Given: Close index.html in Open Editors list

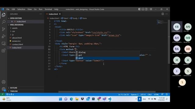Looking at the screenshot, I should coord(12,21).
